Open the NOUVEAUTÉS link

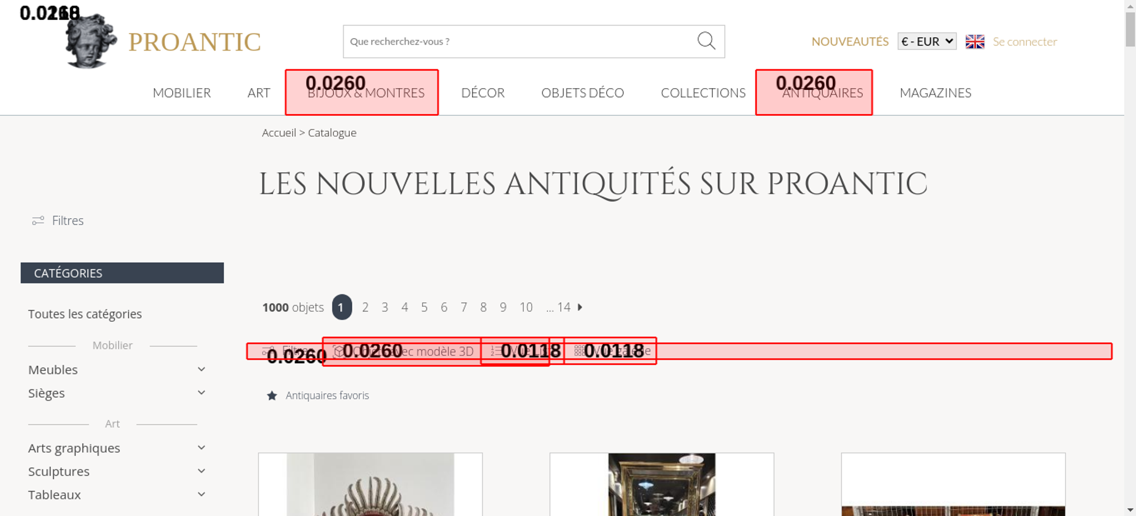click(850, 41)
